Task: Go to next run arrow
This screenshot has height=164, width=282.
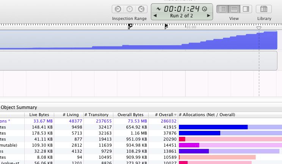Action: [x=208, y=15]
